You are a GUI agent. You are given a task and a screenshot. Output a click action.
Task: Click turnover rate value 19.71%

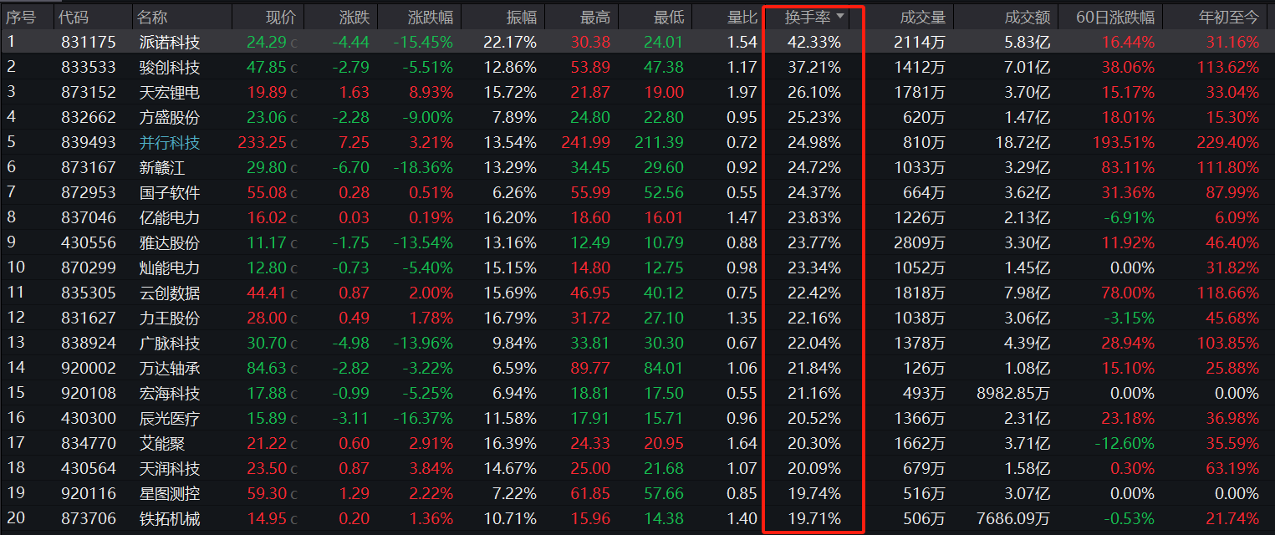pos(813,518)
